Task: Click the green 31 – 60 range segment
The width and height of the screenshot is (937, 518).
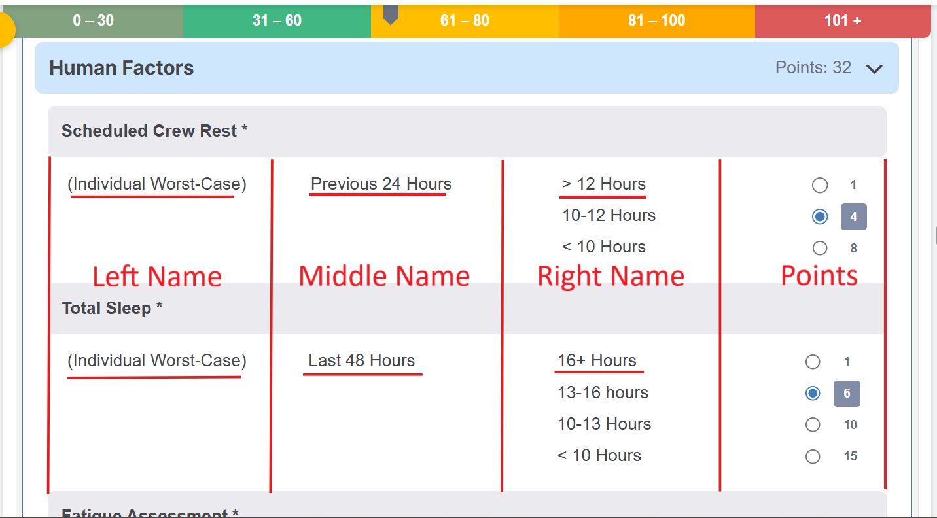Action: pyautogui.click(x=277, y=21)
